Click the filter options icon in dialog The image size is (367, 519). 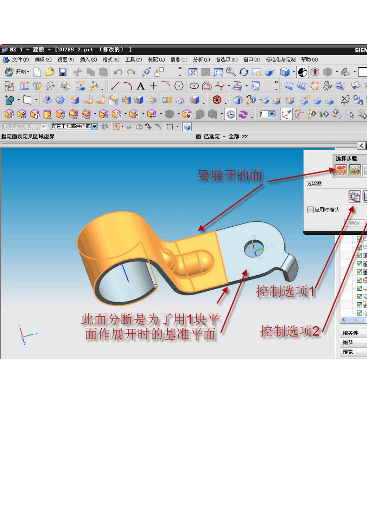[x=355, y=196]
